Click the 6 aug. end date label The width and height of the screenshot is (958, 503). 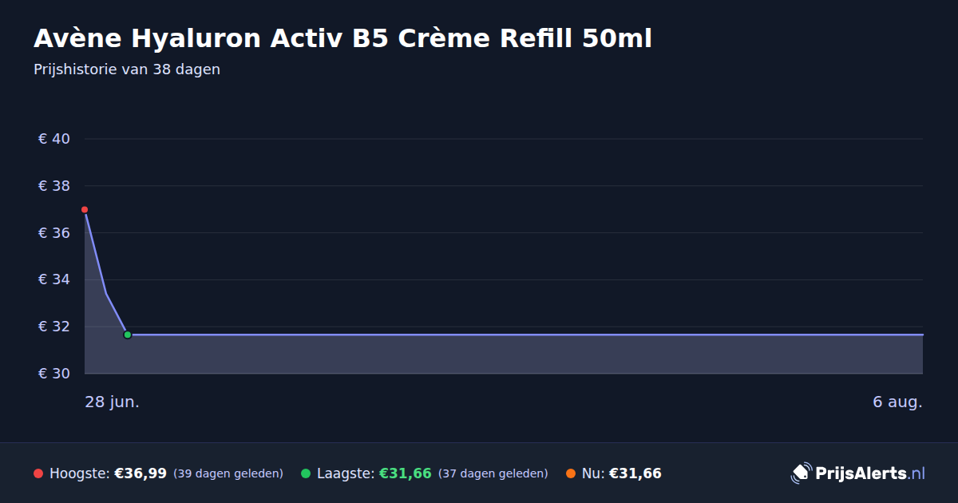[897, 402]
